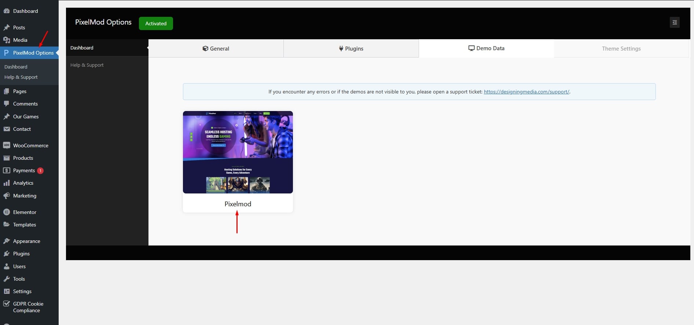Click the Our Games pin icon

7,117
